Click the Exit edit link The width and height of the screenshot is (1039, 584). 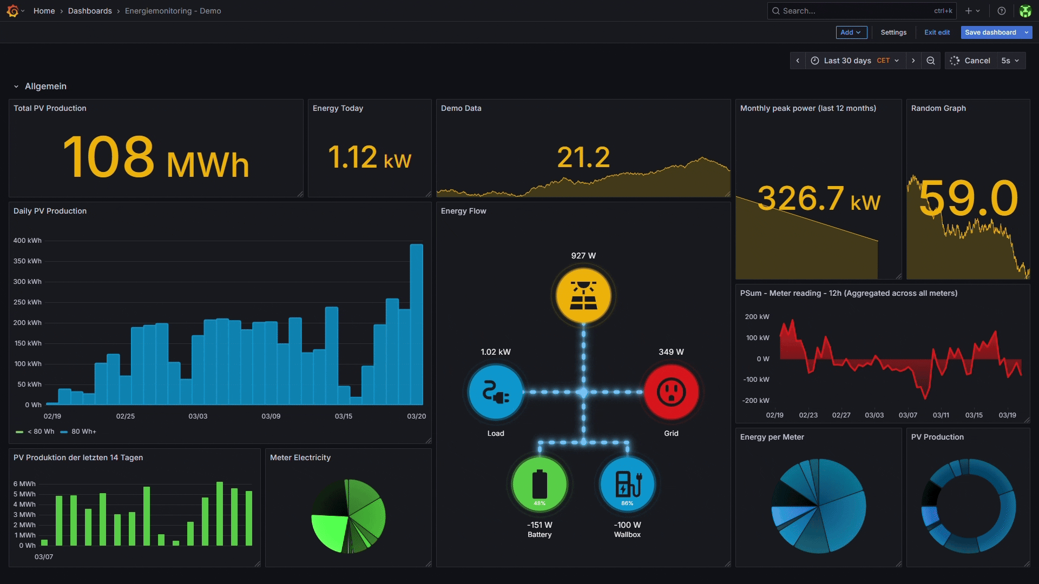(937, 32)
